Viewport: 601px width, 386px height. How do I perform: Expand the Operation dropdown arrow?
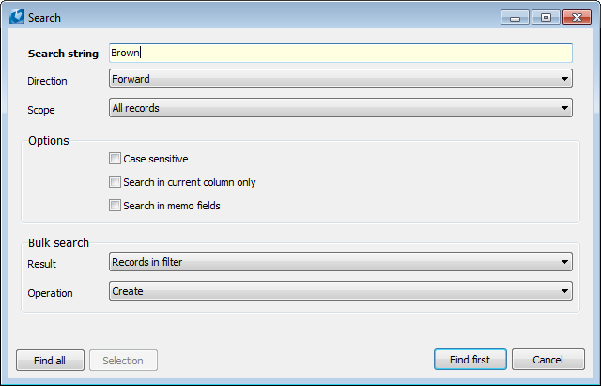pyautogui.click(x=564, y=291)
